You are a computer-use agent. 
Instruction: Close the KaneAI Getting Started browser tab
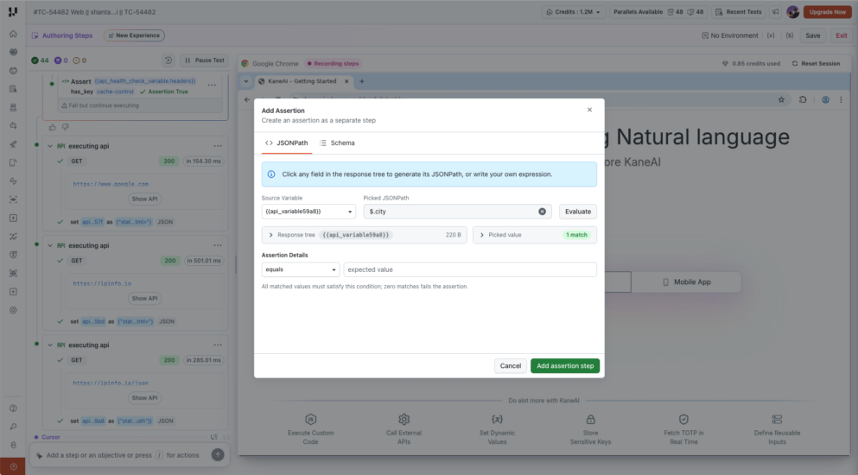(346, 81)
